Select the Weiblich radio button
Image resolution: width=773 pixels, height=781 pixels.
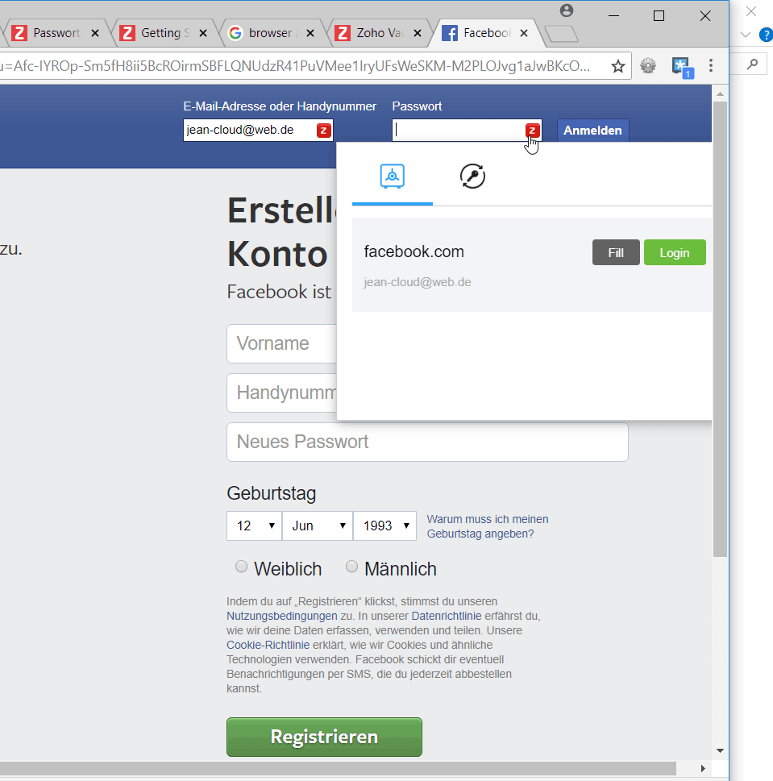pos(241,567)
